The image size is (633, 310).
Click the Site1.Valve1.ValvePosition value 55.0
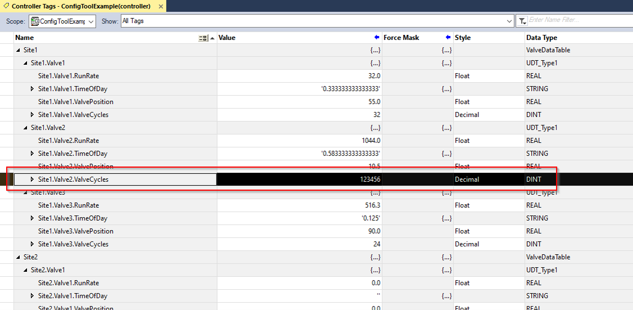click(374, 101)
